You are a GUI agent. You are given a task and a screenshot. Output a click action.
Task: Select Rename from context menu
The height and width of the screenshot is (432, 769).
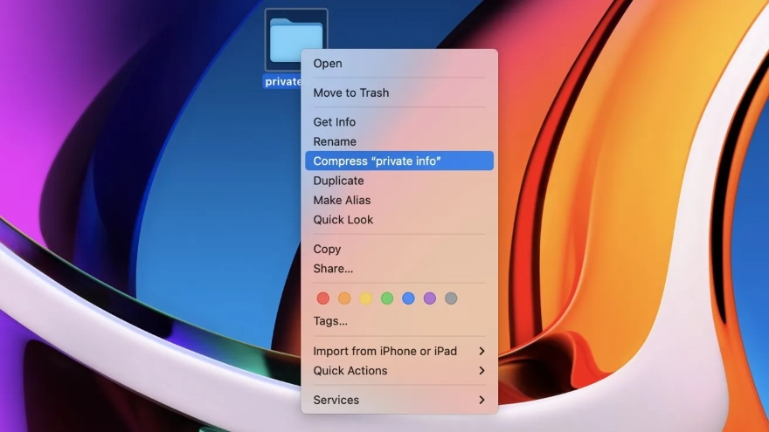point(335,141)
